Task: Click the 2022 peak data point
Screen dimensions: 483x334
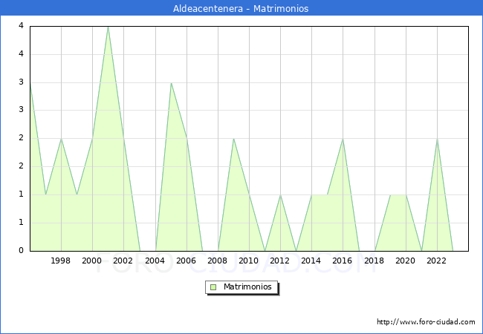Action: coord(437,139)
